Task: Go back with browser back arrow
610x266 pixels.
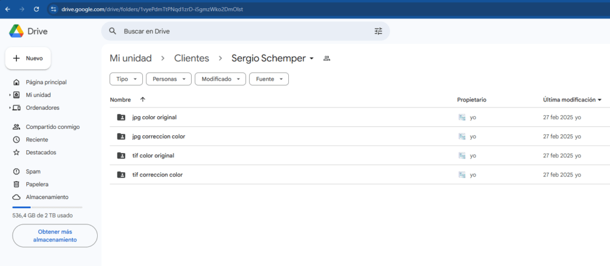Action: (8, 9)
